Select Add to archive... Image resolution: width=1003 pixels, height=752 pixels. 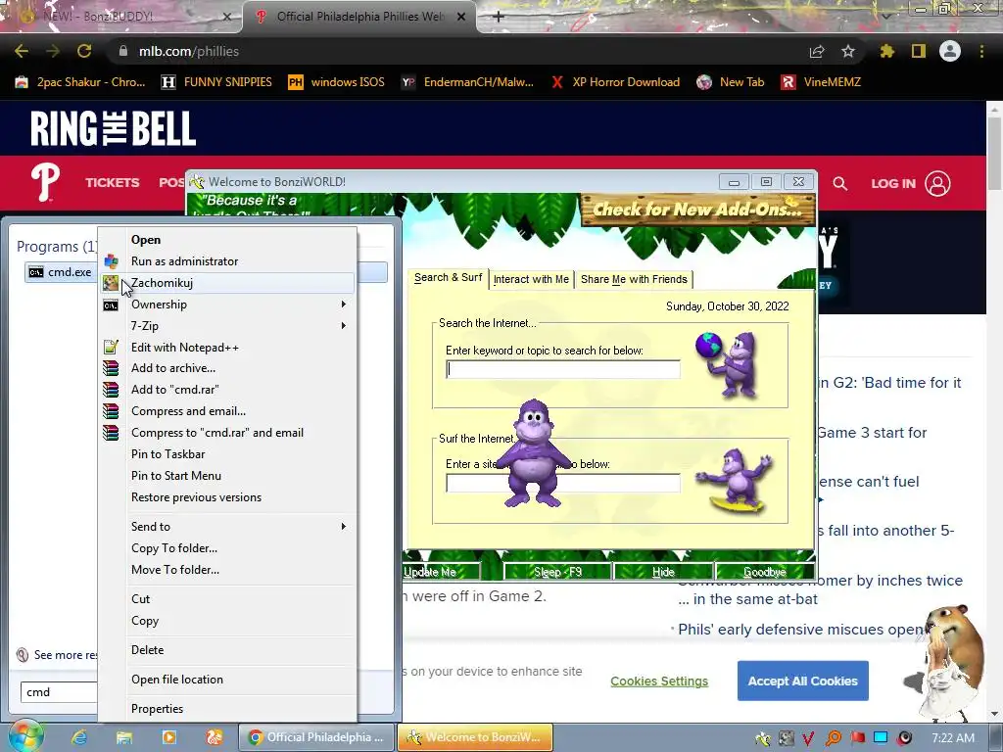coord(227,368)
